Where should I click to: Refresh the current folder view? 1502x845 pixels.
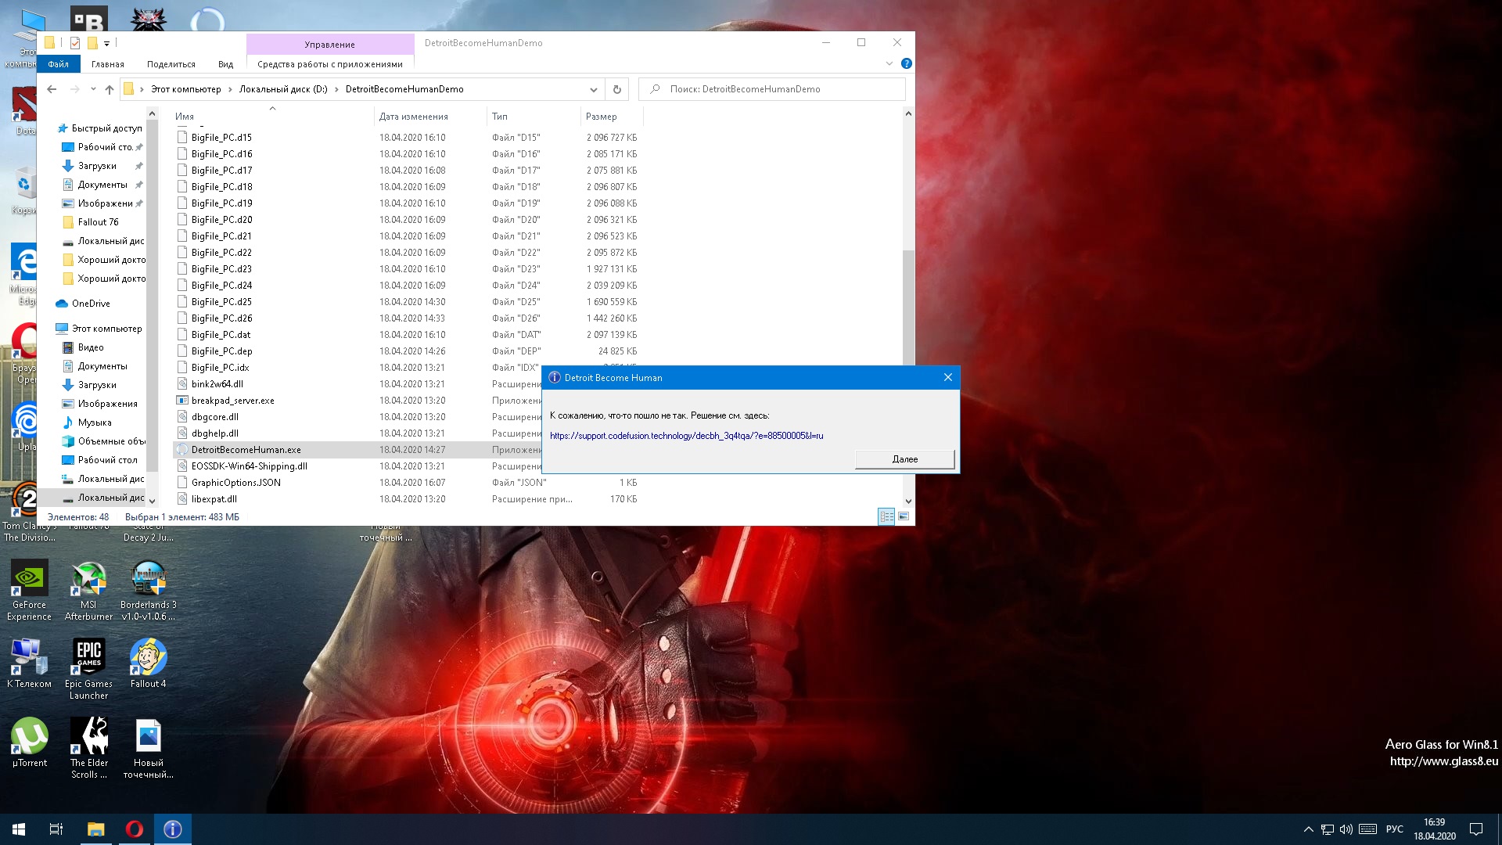tap(617, 89)
